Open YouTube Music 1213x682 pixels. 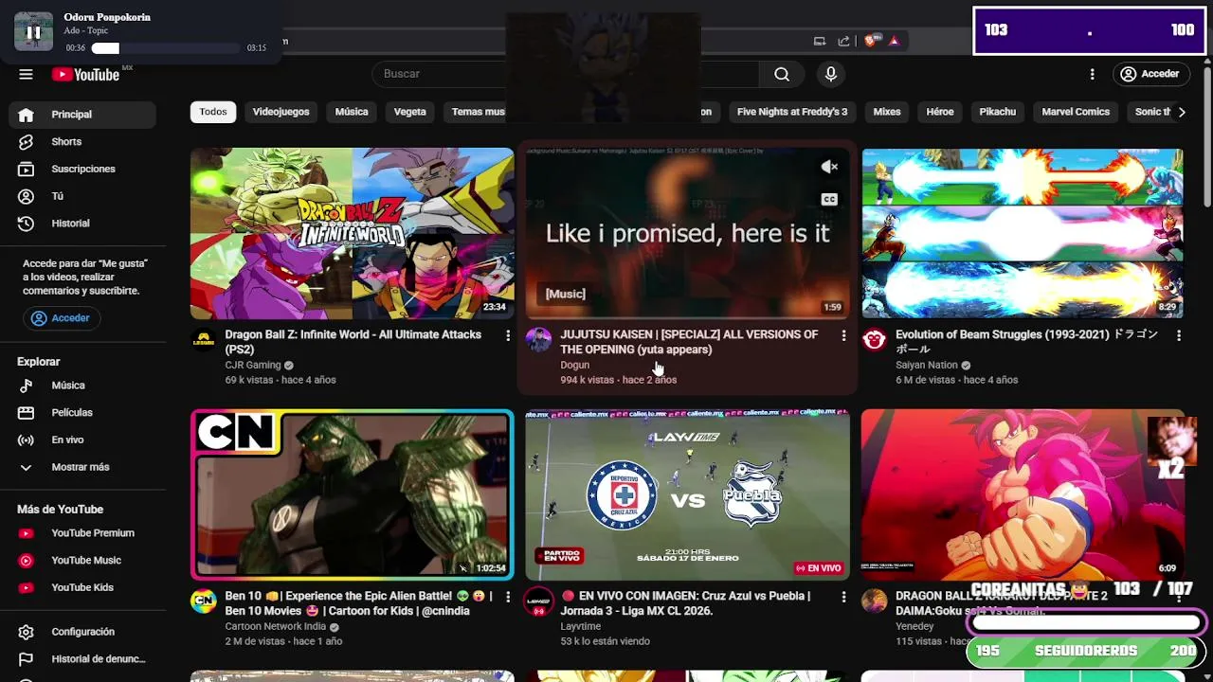coord(82,561)
